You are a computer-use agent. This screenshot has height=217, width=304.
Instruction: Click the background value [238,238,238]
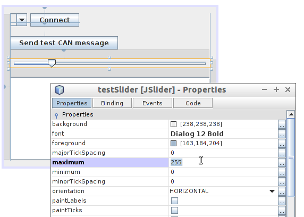(x=201, y=124)
